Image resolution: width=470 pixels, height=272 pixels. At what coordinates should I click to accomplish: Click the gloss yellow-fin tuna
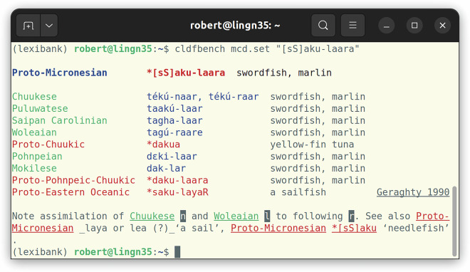pyautogui.click(x=312, y=145)
